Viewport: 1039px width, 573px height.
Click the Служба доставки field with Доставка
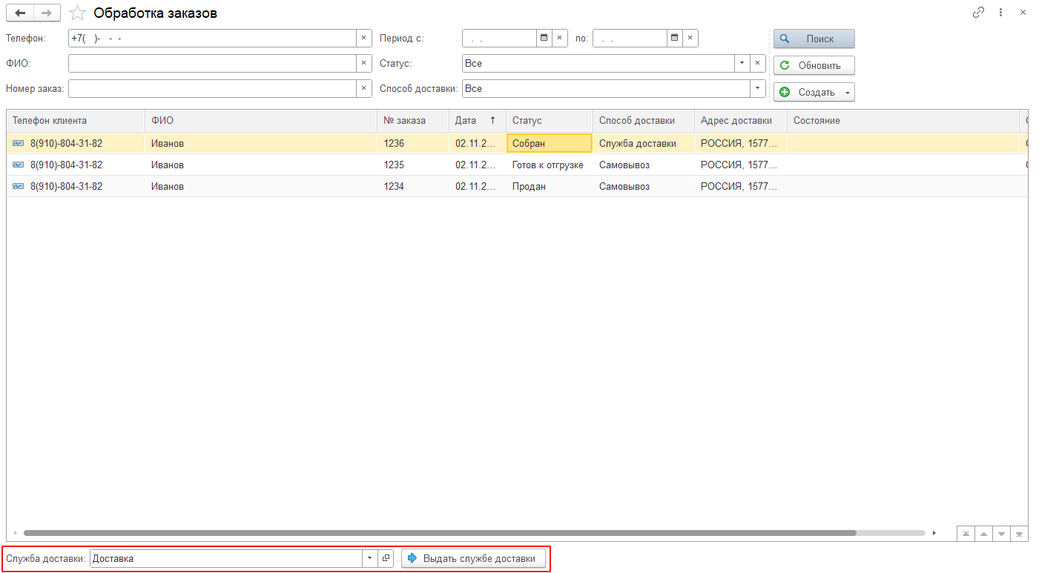[226, 558]
